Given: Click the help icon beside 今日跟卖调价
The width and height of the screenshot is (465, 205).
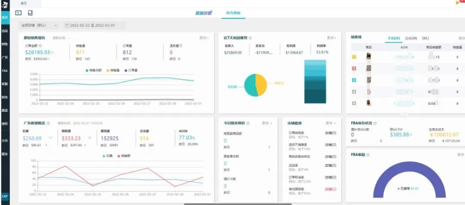Looking at the screenshot, I should 248,123.
